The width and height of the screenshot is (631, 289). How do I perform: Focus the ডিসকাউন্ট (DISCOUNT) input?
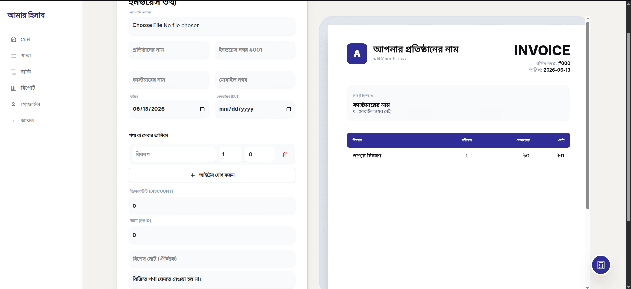point(212,206)
